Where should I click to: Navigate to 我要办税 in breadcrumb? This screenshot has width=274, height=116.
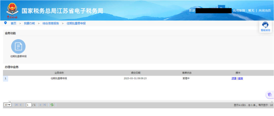tap(29, 23)
